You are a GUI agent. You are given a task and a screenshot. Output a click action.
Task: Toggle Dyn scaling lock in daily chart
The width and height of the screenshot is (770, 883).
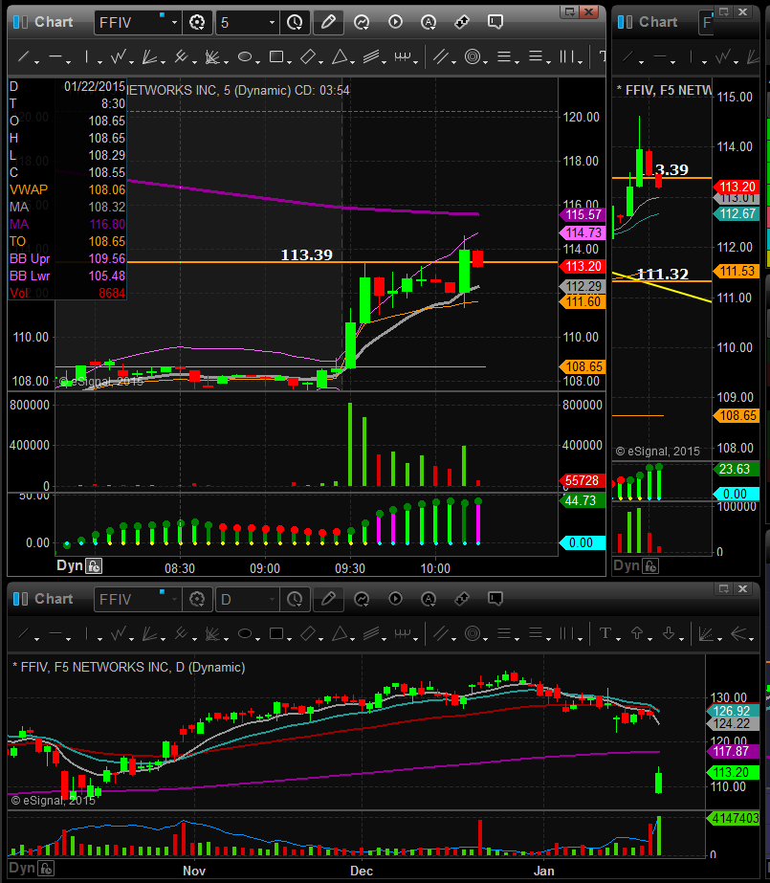click(46, 869)
